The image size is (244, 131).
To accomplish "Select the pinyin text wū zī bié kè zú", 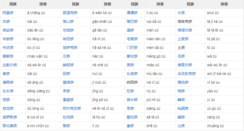I will pos(219,74).
